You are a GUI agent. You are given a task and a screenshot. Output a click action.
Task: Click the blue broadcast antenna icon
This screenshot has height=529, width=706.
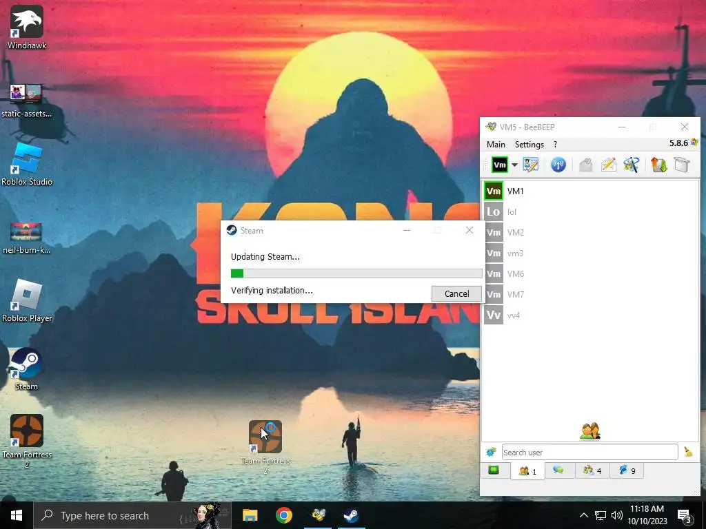[x=558, y=165]
